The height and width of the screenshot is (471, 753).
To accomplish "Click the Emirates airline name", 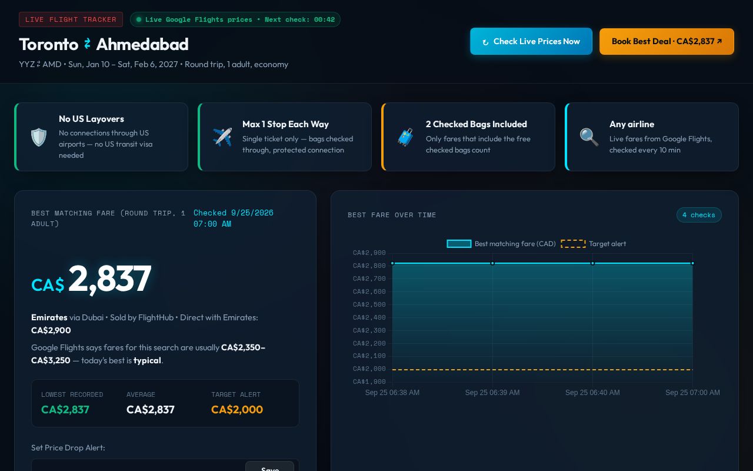I will click(x=49, y=317).
